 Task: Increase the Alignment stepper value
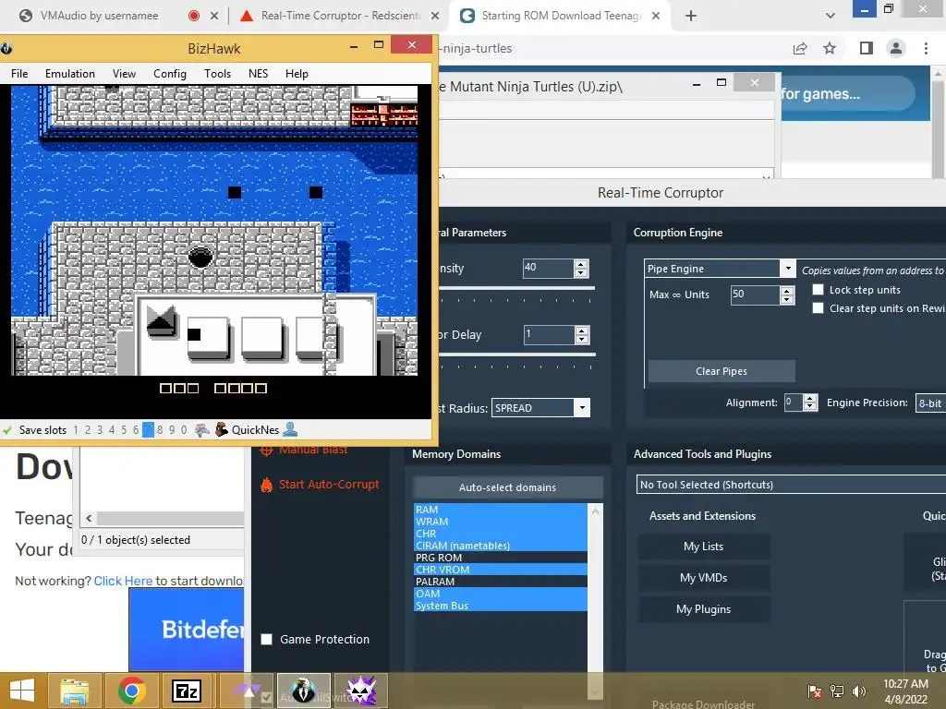point(810,399)
